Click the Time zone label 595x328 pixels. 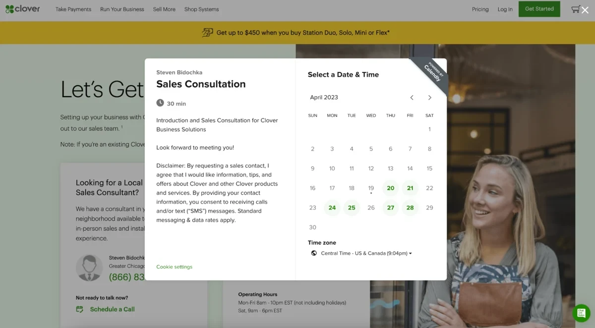pos(322,243)
